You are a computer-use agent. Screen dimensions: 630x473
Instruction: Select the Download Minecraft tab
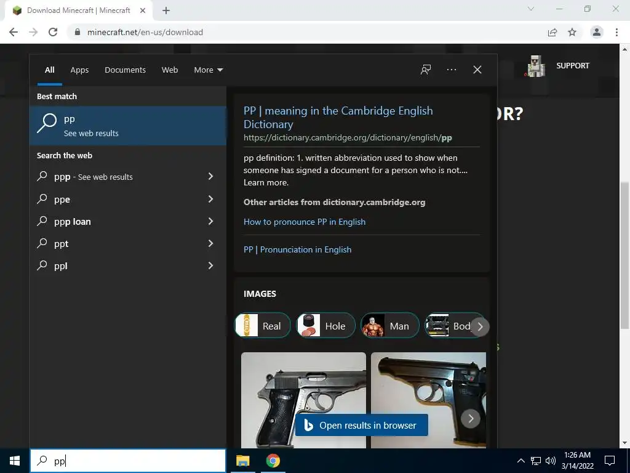(x=78, y=10)
